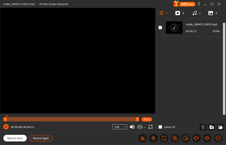Open the file converter tool
The image size is (226, 145).
164,138
